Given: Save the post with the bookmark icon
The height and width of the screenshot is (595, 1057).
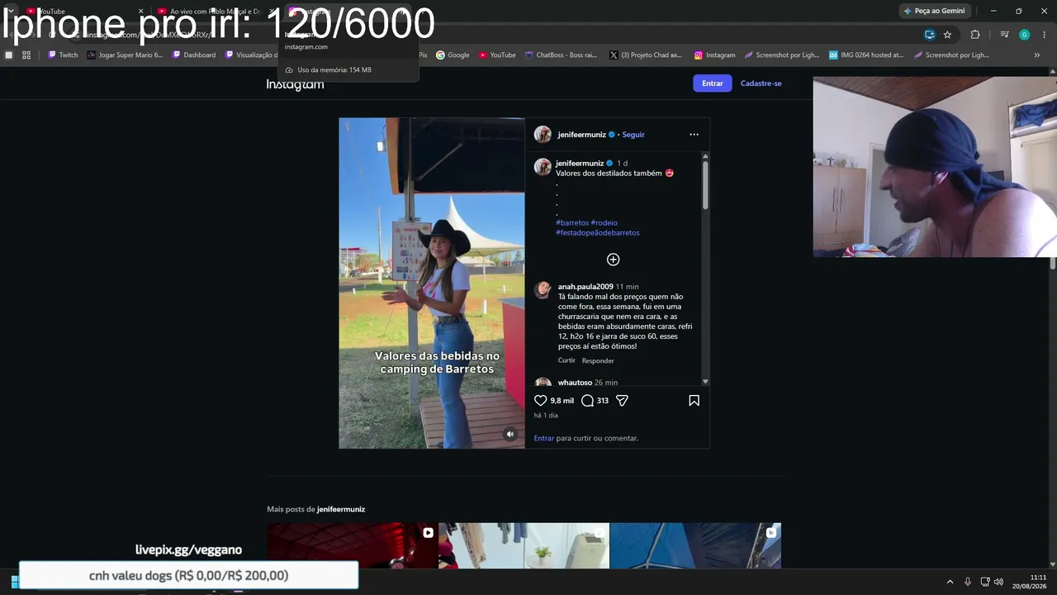Looking at the screenshot, I should pyautogui.click(x=694, y=401).
